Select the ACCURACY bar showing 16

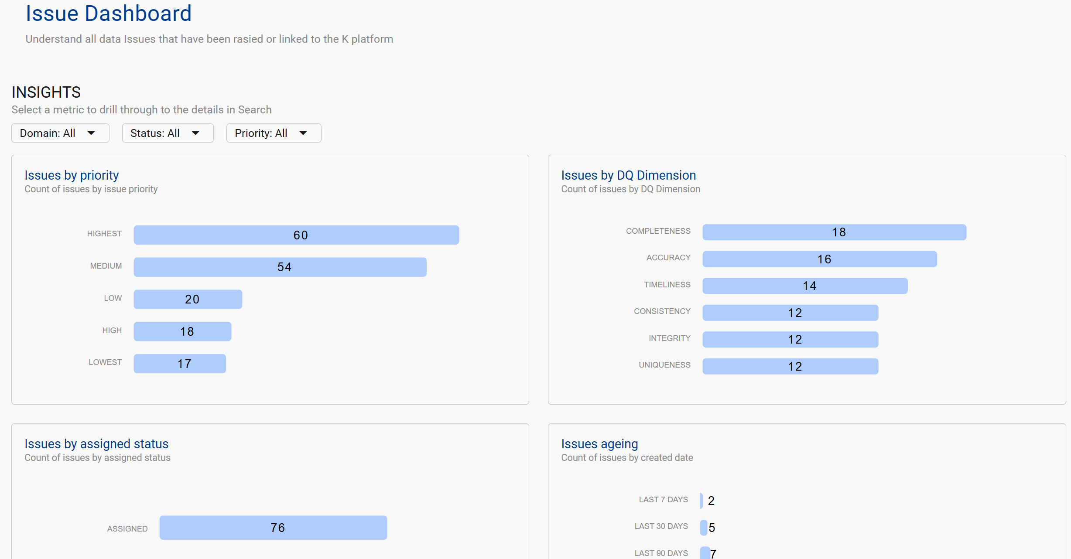[819, 259]
